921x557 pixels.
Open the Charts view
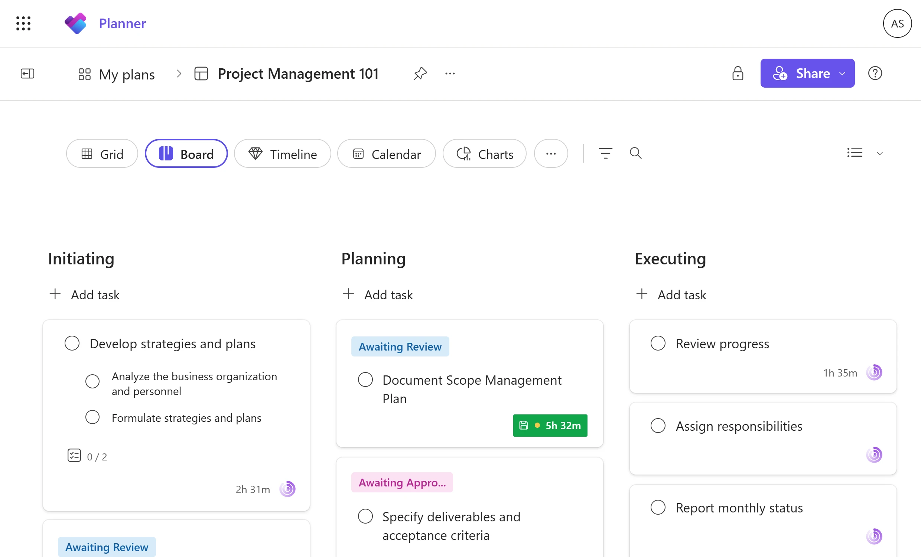(484, 154)
